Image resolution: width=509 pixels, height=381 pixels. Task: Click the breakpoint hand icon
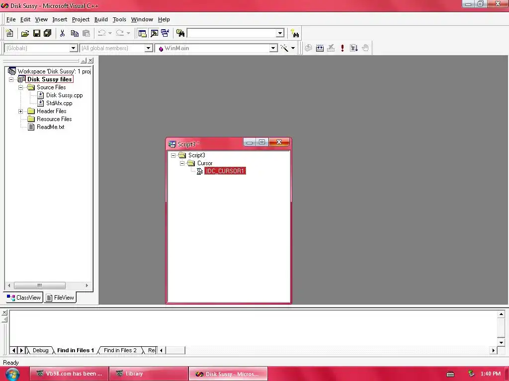point(365,48)
